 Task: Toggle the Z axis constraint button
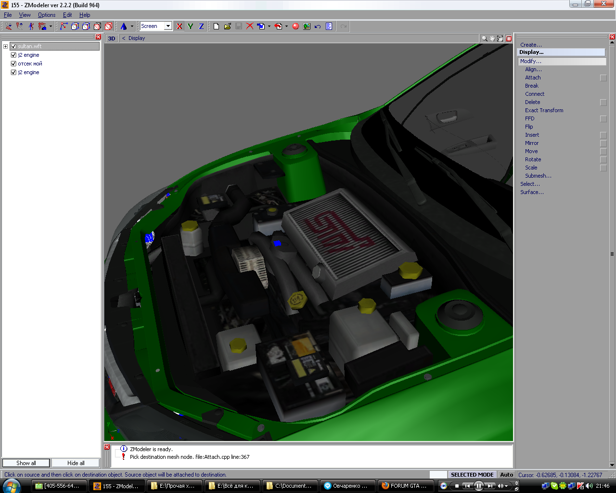tap(201, 26)
